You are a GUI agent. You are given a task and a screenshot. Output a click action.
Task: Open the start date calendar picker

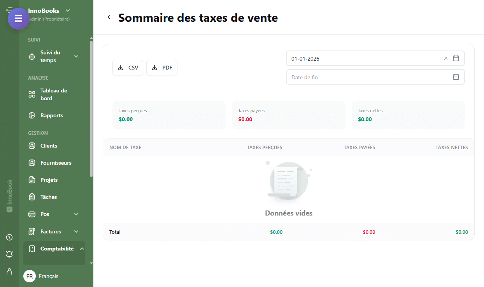pyautogui.click(x=456, y=58)
